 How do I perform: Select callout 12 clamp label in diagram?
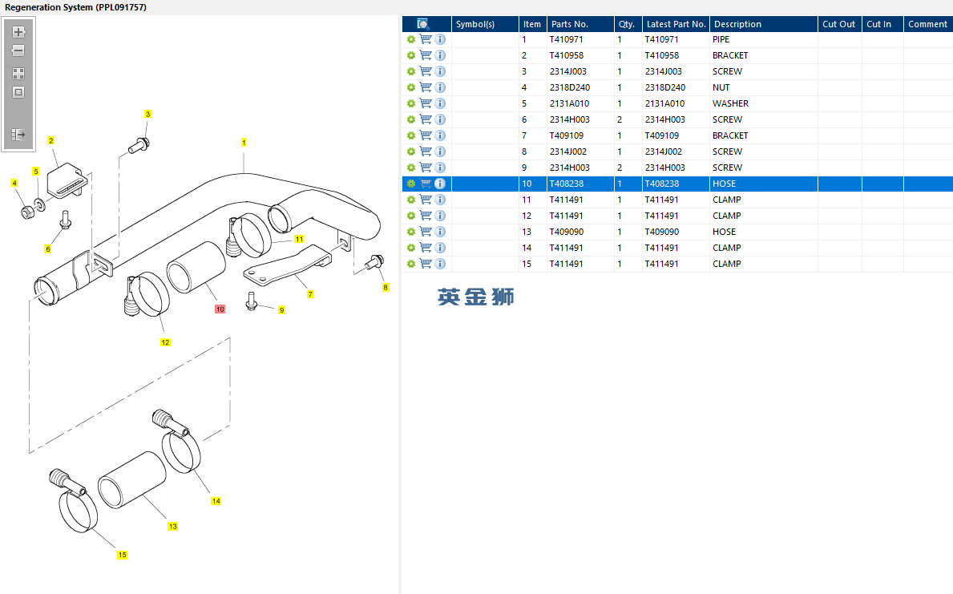tap(165, 342)
